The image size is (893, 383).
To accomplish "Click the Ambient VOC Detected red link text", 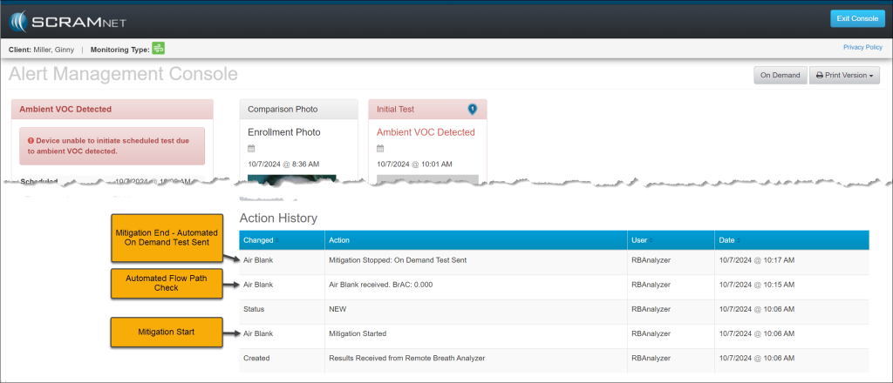I will click(426, 132).
